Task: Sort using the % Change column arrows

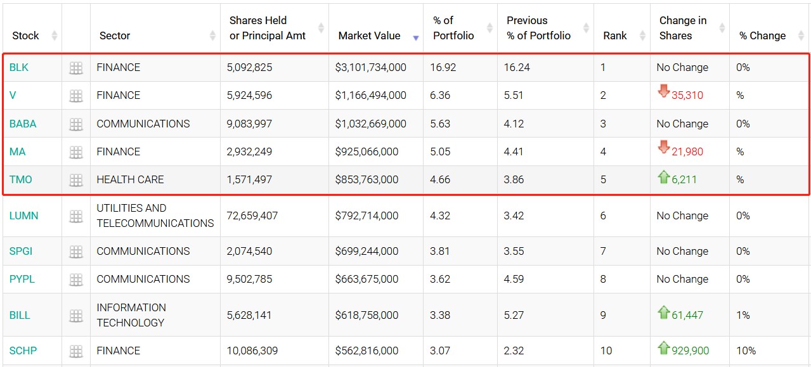Action: pyautogui.click(x=800, y=35)
